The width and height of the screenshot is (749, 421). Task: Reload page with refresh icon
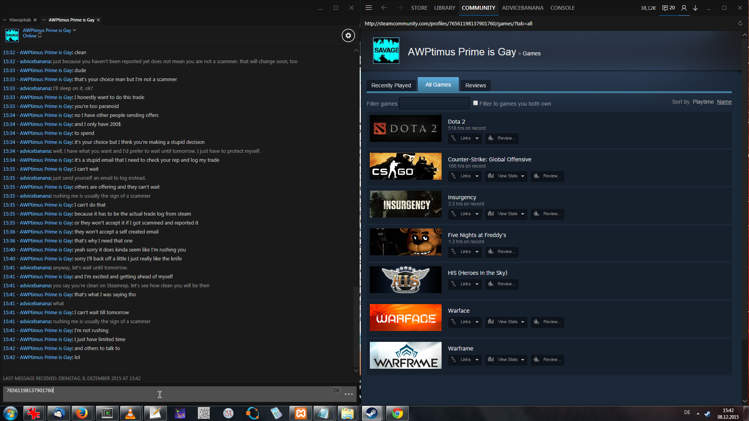point(740,23)
